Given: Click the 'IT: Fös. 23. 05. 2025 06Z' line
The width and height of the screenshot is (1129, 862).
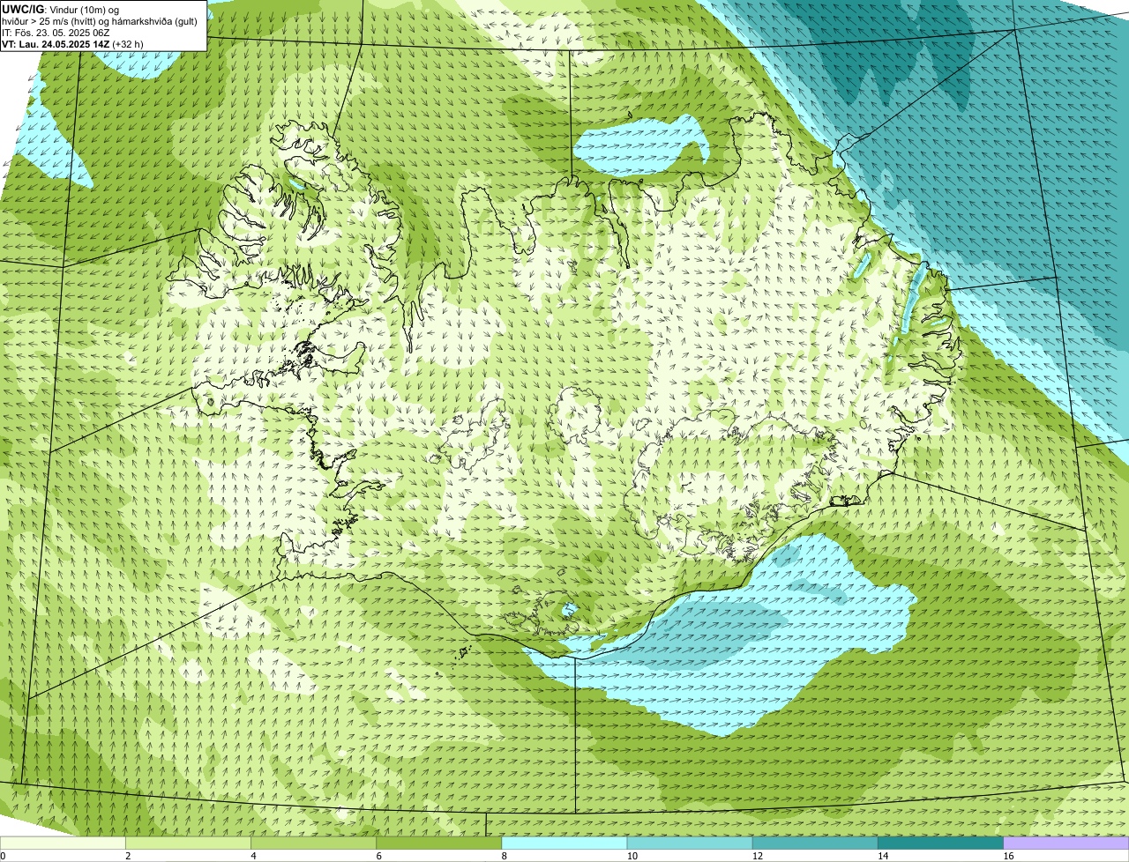Looking at the screenshot, I should tap(56, 33).
